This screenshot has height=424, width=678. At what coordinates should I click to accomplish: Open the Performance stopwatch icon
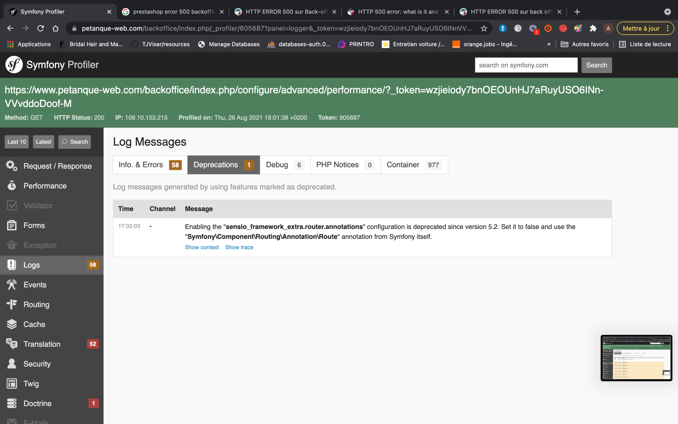[12, 185]
